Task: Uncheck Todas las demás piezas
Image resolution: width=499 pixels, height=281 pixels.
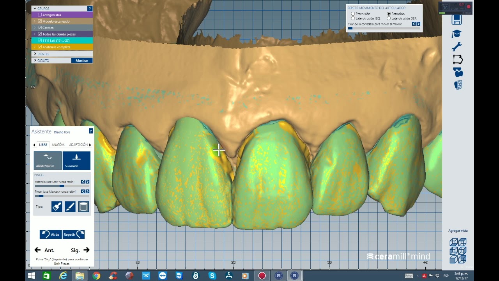Action: click(40, 34)
